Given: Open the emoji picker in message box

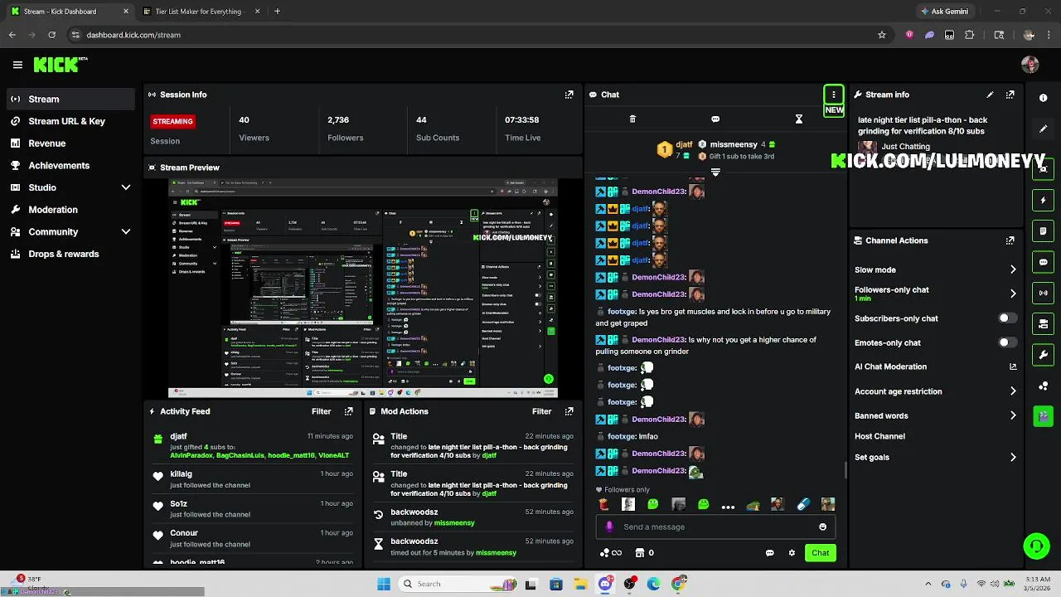Looking at the screenshot, I should pyautogui.click(x=822, y=527).
